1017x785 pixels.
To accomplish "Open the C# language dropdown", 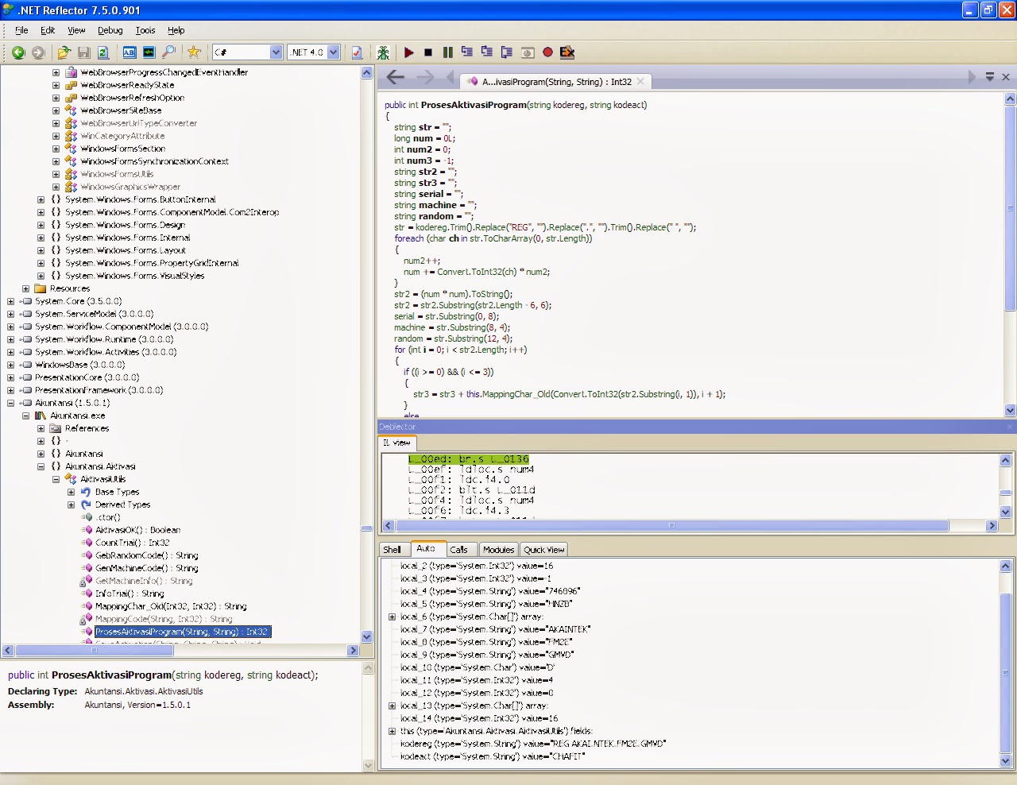I will pos(276,52).
